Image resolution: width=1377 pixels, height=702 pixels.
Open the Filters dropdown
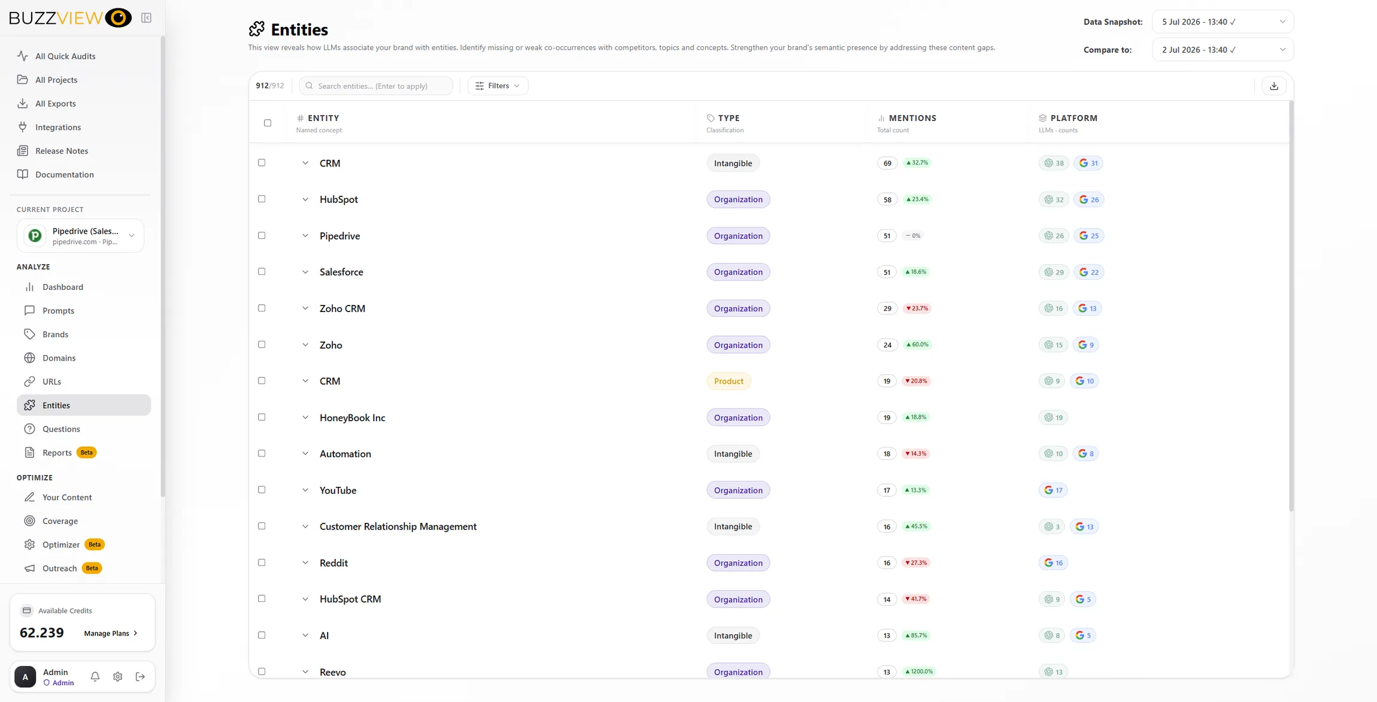click(498, 86)
